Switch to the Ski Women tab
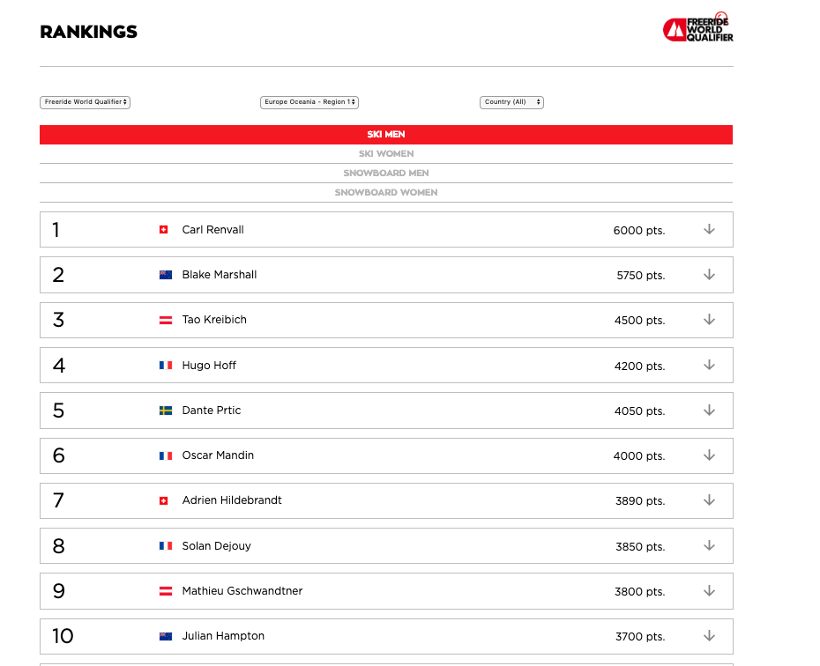Image resolution: width=820 pixels, height=666 pixels. [x=386, y=154]
